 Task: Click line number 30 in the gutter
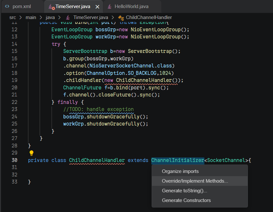14,160
